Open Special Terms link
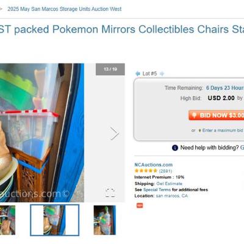Viewport: 244px width, 244px height. (x=157, y=190)
